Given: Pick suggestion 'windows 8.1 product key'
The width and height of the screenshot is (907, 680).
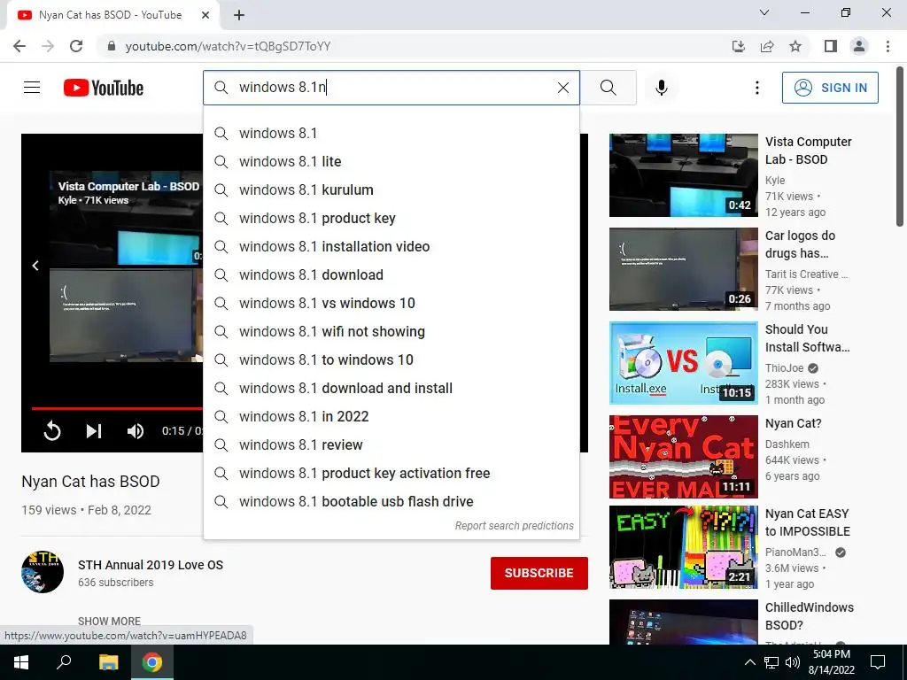Looking at the screenshot, I should [391, 218].
